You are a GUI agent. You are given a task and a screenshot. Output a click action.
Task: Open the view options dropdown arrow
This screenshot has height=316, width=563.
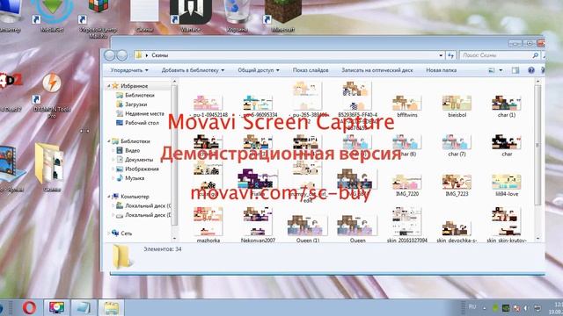coord(501,70)
